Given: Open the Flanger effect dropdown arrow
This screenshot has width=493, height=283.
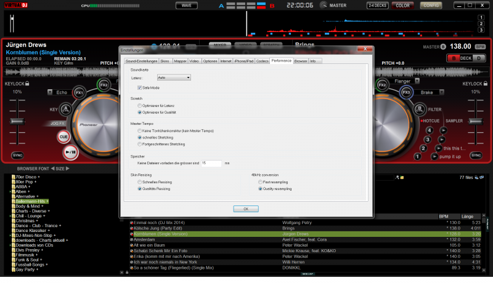Looking at the screenshot, I should [x=417, y=81].
